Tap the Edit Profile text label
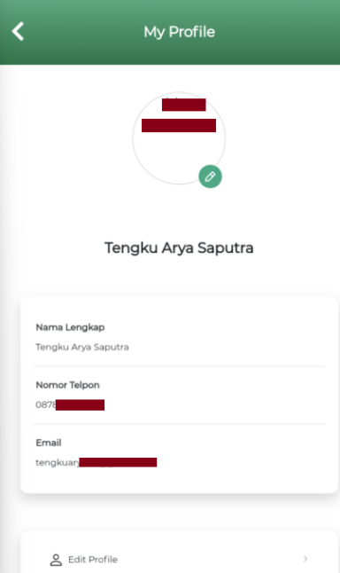Viewport: 340px width, 573px height. (93, 560)
